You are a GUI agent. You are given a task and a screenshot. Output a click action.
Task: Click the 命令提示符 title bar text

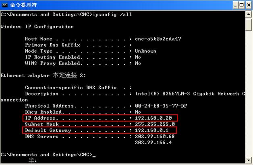(x=23, y=5)
